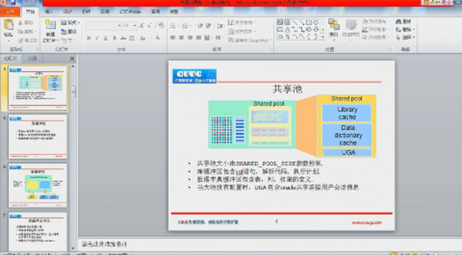Click the Character Spacing AV icon
The height and width of the screenshot is (255, 462).
coord(132,38)
